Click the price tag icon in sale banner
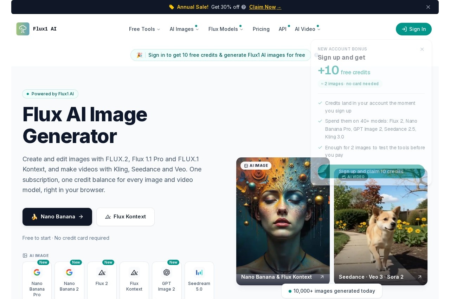This screenshot has width=450, height=299. click(x=172, y=7)
